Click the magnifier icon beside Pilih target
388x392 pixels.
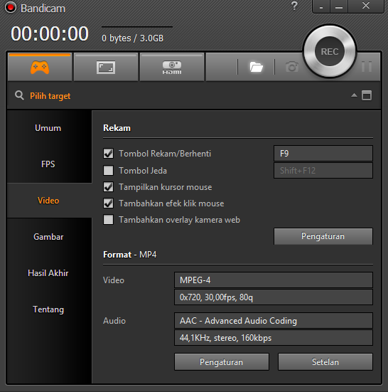(x=19, y=95)
